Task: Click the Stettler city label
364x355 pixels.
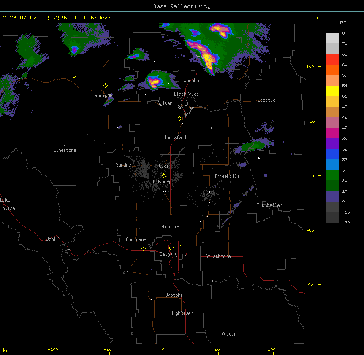Action: coord(268,100)
